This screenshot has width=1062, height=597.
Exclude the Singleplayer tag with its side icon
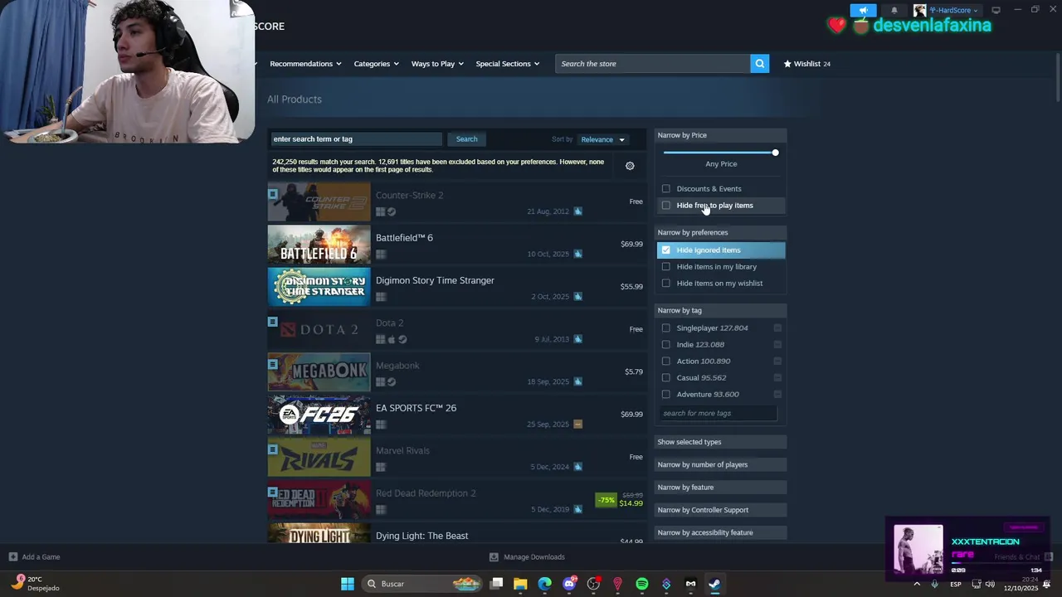tap(777, 328)
